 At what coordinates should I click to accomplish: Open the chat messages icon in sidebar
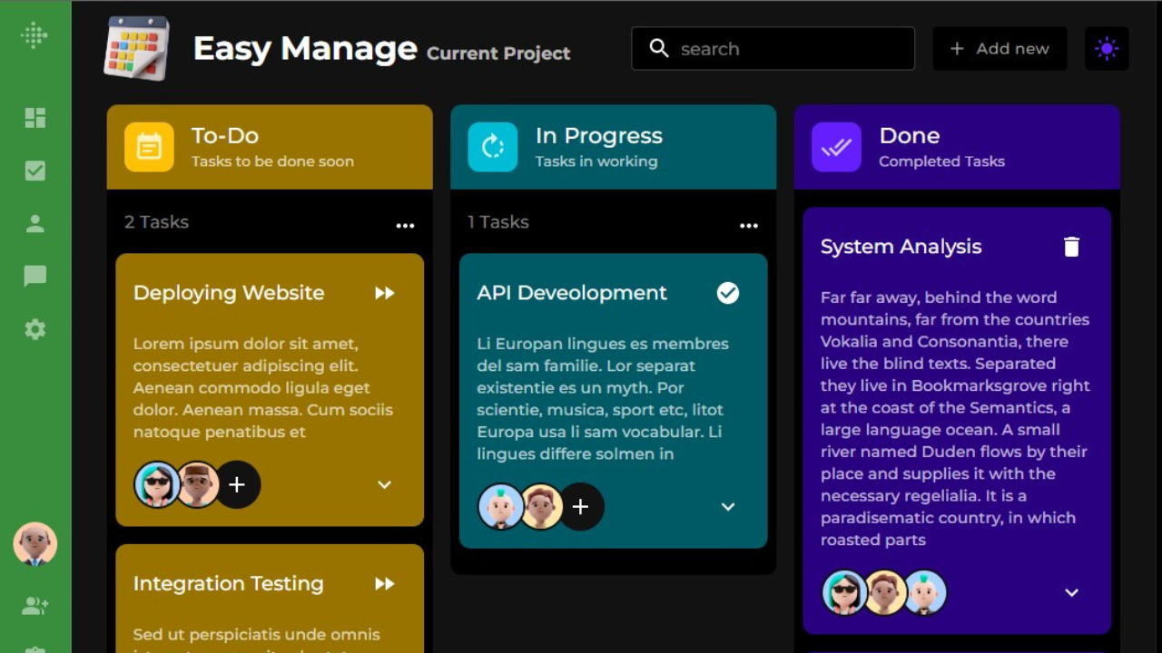pyautogui.click(x=35, y=276)
